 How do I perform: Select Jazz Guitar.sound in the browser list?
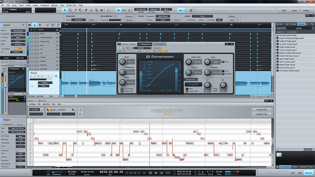coord(286,59)
